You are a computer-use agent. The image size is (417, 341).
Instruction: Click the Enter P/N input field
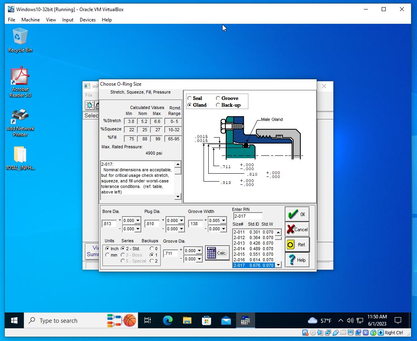pos(248,216)
